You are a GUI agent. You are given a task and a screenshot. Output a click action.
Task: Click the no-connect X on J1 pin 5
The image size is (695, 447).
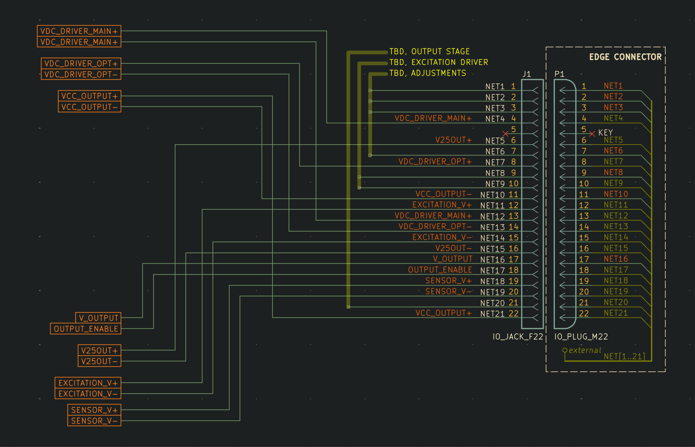(x=505, y=134)
